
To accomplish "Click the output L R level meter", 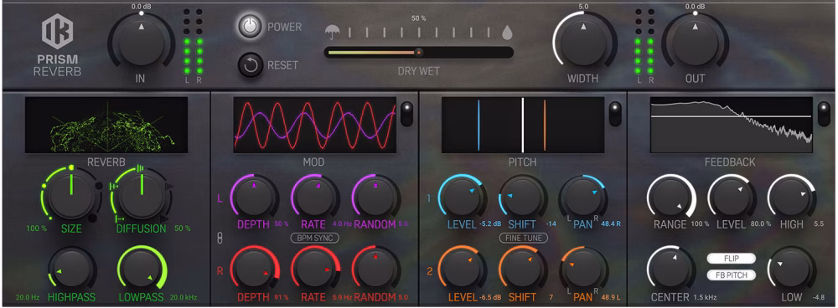I will [x=644, y=47].
